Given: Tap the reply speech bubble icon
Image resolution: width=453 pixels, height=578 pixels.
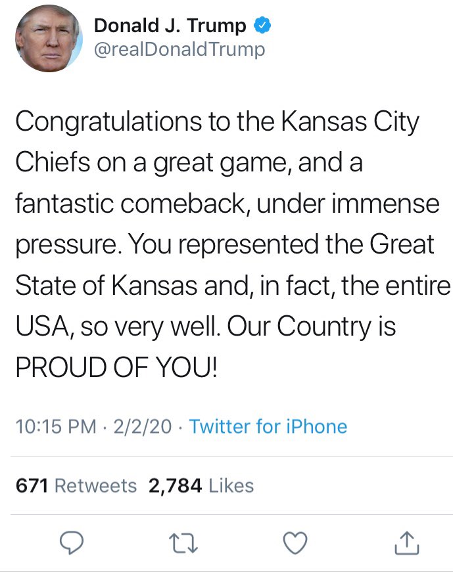Looking at the screenshot, I should 72,543.
